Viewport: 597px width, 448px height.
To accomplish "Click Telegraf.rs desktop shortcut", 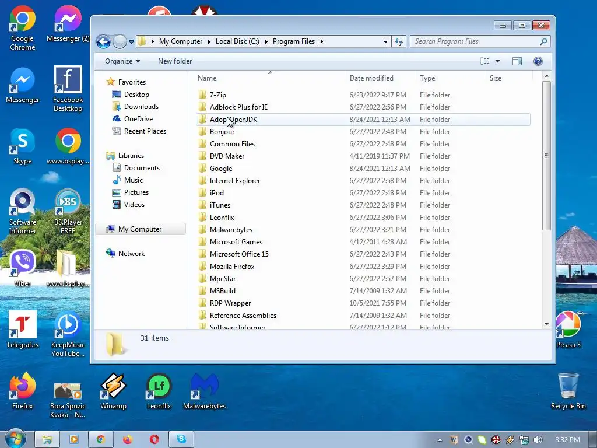I will [23, 330].
